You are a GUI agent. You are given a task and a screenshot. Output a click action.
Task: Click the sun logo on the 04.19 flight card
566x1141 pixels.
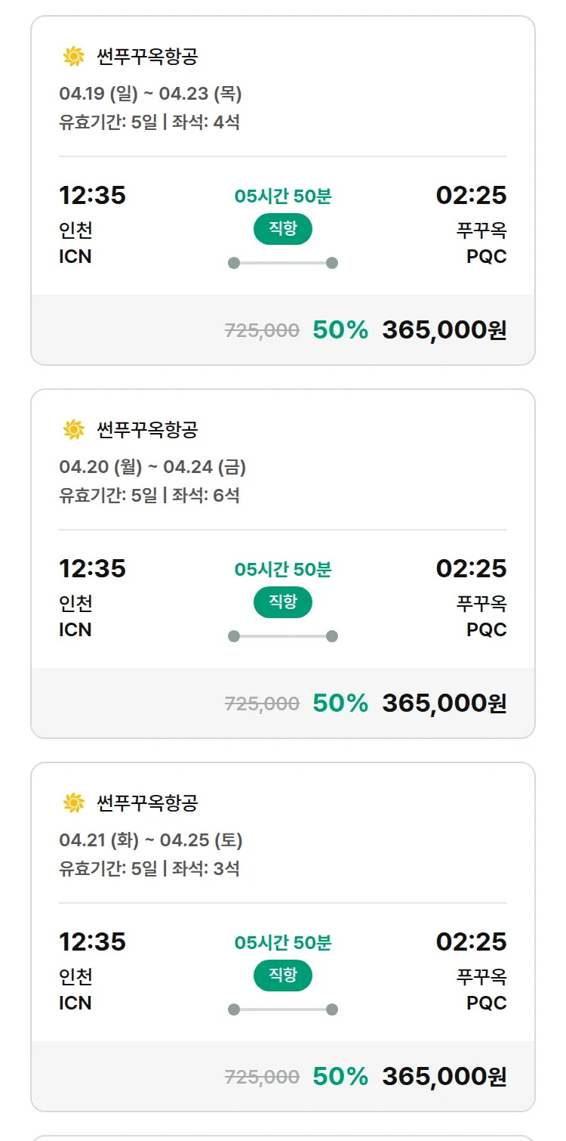tap(73, 57)
